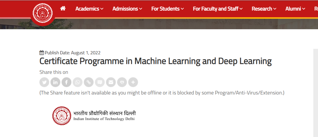Expand the Academics dropdown menu
318x137 pixels.
89,9
